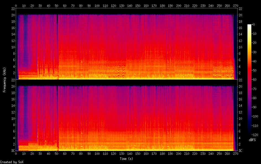This screenshot has height=164, width=261.
Task: Click the "Time (s)" axis label
Action: click(126, 159)
